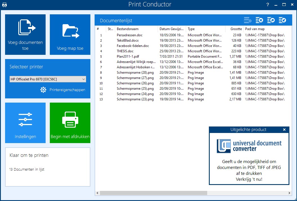Click the Universal Document Converter logo
This screenshot has width=297, height=201.
(249, 146)
